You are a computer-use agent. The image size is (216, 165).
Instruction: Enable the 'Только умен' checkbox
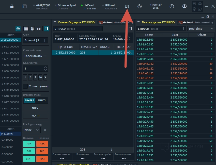[25, 86]
